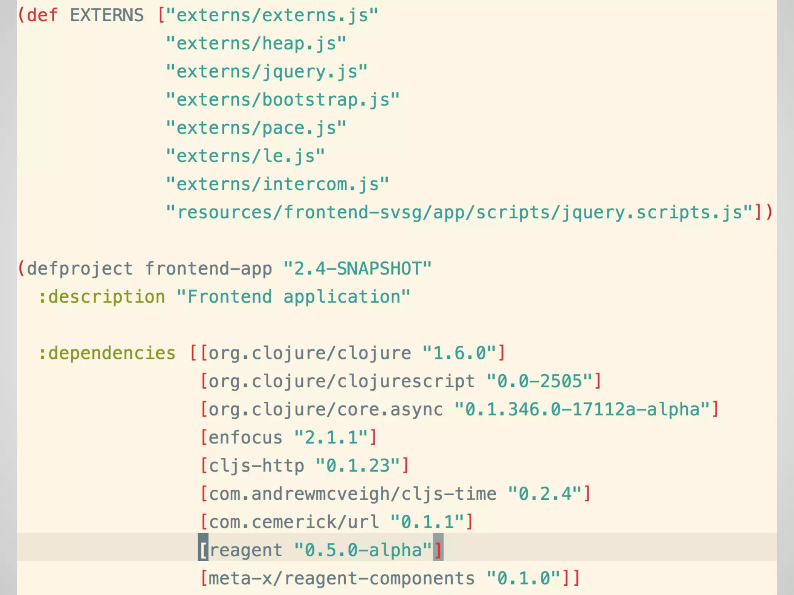794x595 pixels.
Task: Click the "externs/pace.js" line
Action: coord(256,128)
